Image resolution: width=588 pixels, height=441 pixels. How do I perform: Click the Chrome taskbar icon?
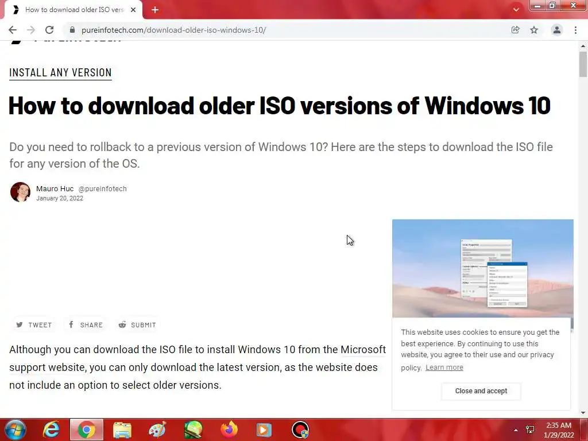(87, 430)
